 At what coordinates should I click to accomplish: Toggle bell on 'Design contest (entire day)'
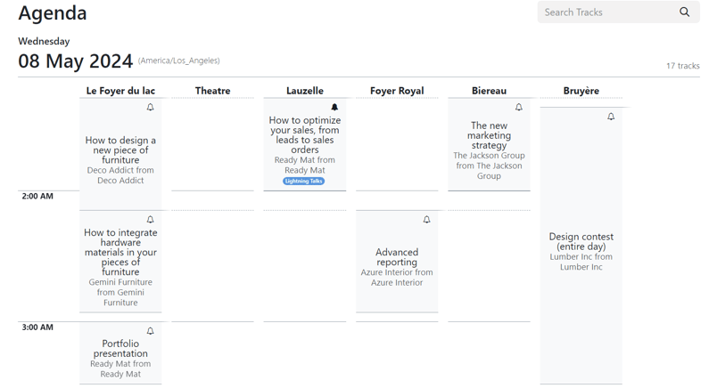(x=611, y=117)
